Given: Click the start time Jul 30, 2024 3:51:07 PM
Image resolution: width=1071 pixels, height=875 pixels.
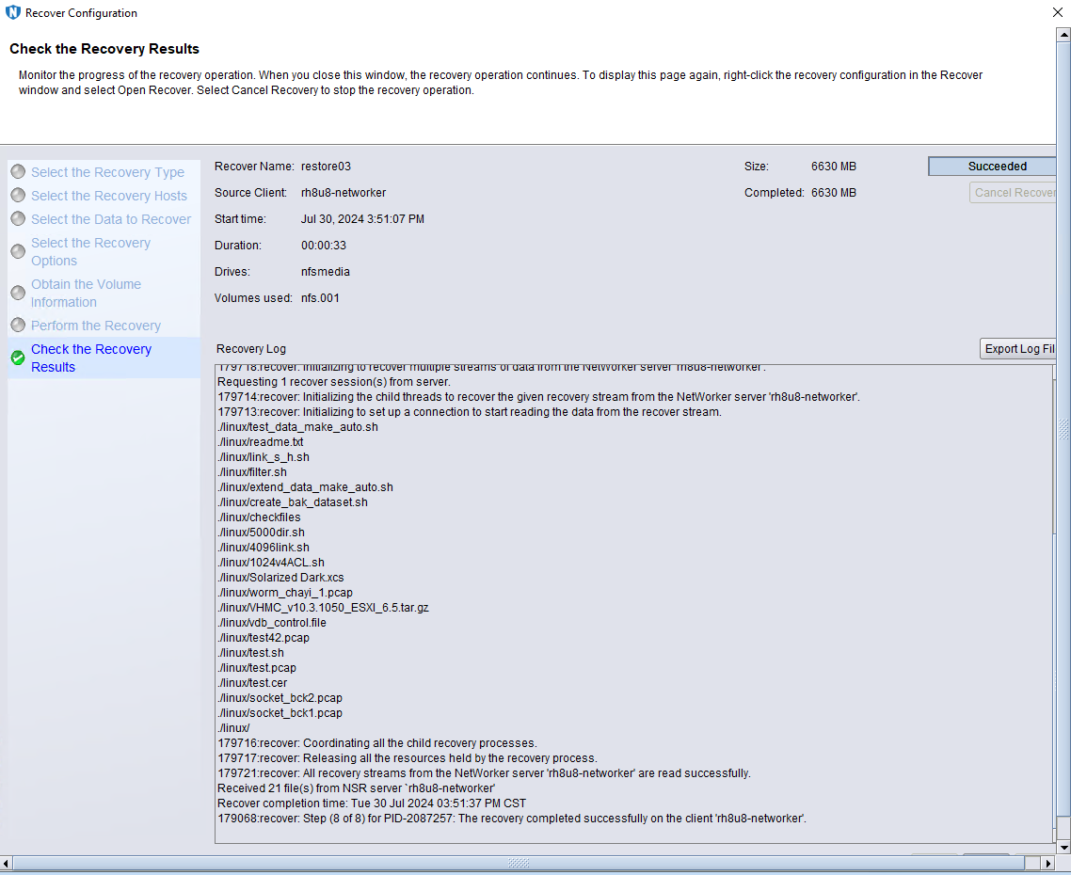Looking at the screenshot, I should coord(362,219).
